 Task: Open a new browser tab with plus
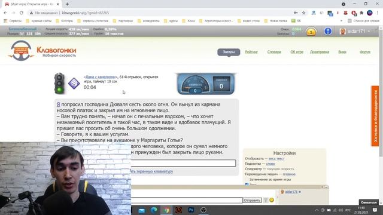click(x=67, y=4)
